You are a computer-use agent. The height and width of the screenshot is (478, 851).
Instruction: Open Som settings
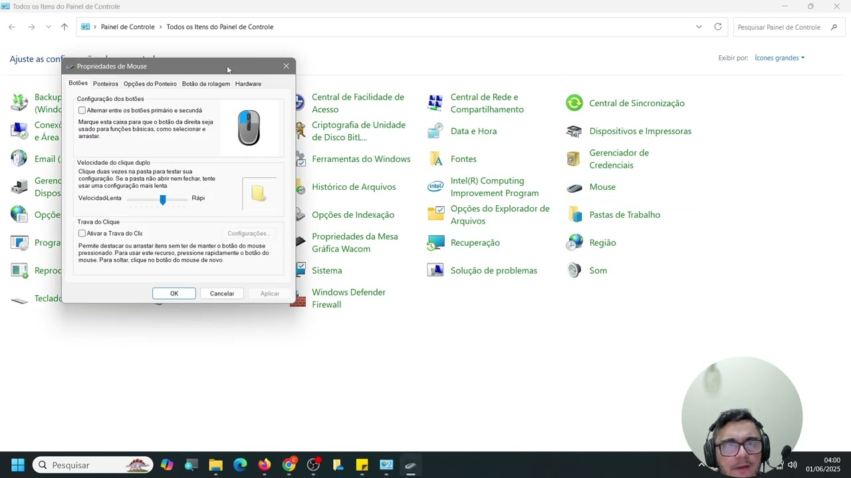pyautogui.click(x=598, y=270)
